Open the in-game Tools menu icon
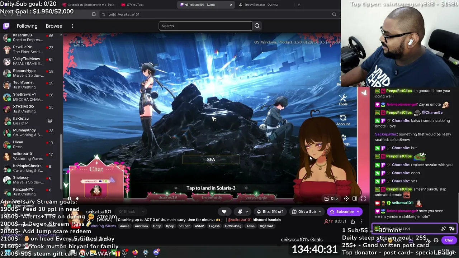459x258 pixels. click(343, 100)
